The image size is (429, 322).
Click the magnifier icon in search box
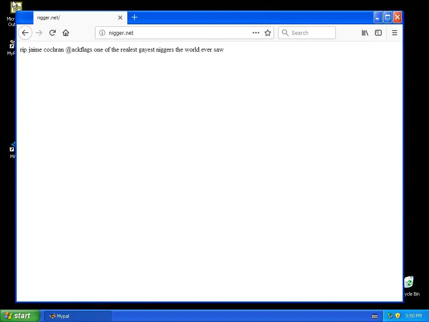coord(285,33)
